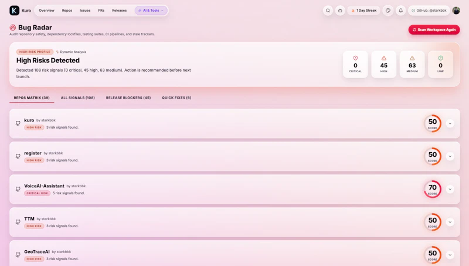Open the Releases navigation item

click(x=120, y=11)
